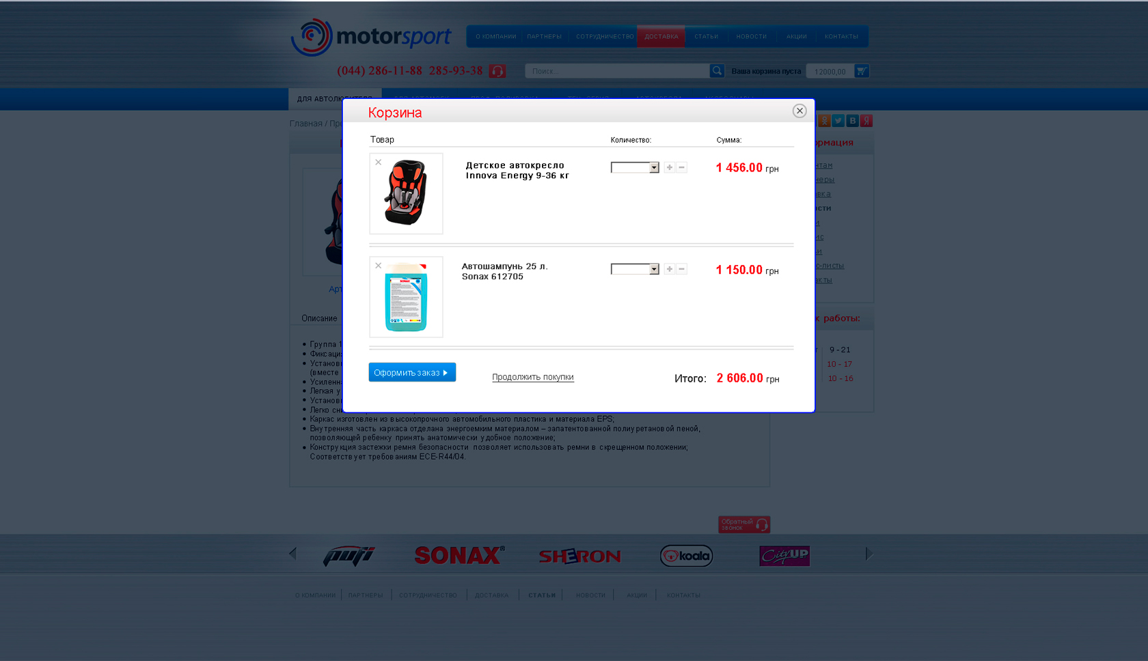Open the Доставка menu item

click(661, 36)
